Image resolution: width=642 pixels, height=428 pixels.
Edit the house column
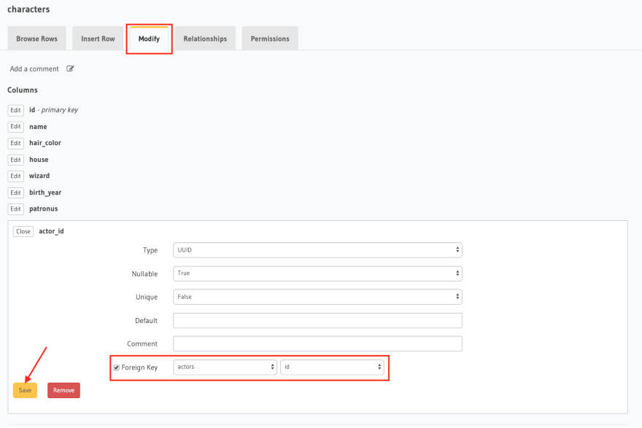pyautogui.click(x=15, y=160)
